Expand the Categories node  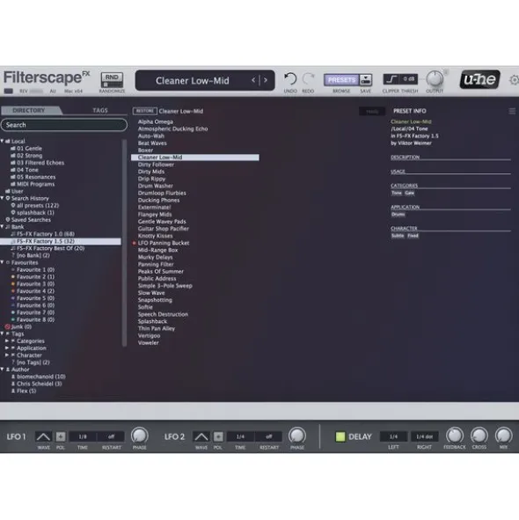[x=7, y=341]
